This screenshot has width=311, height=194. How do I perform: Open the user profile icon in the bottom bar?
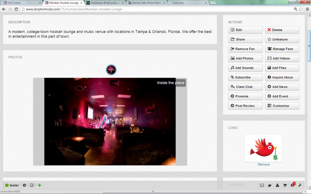[277, 185]
